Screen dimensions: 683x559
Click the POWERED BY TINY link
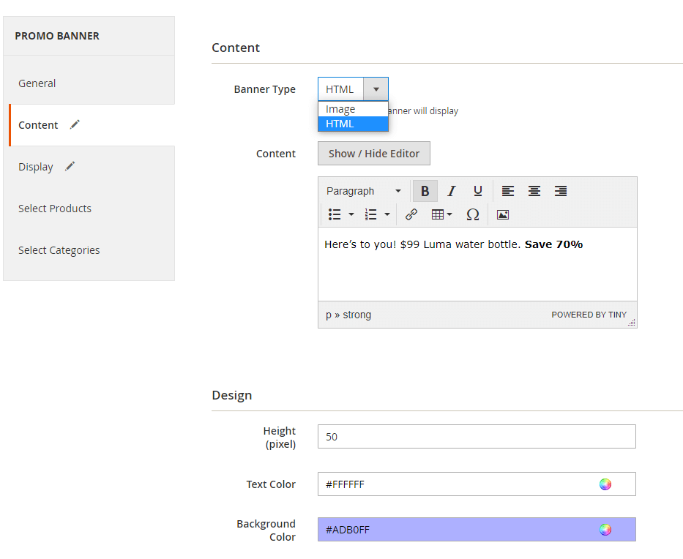[x=589, y=315]
